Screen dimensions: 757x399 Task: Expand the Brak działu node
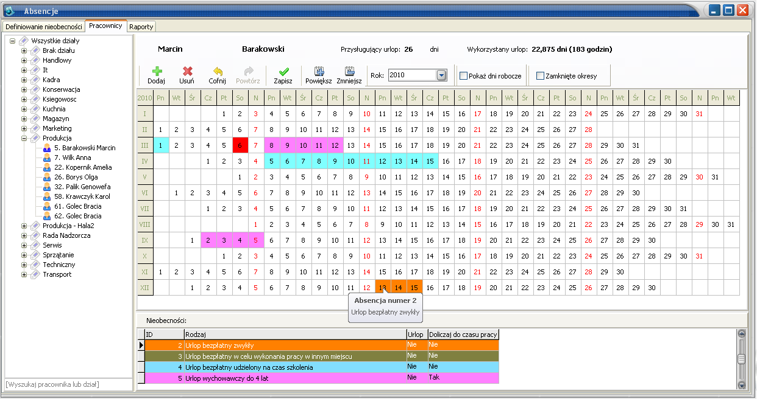[24, 50]
